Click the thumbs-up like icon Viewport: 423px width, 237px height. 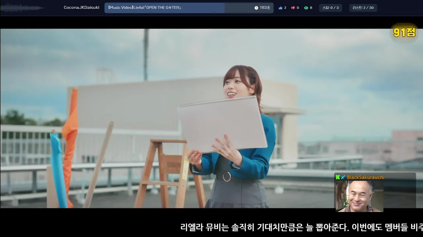click(x=281, y=8)
